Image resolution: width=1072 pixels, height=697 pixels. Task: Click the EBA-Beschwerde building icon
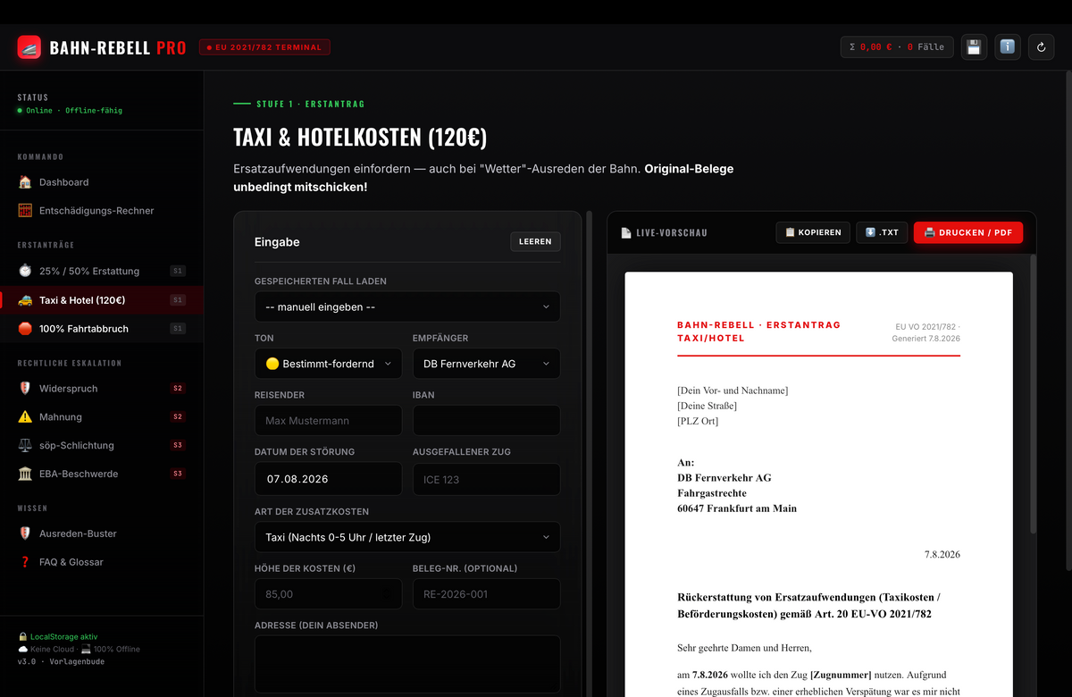[25, 474]
